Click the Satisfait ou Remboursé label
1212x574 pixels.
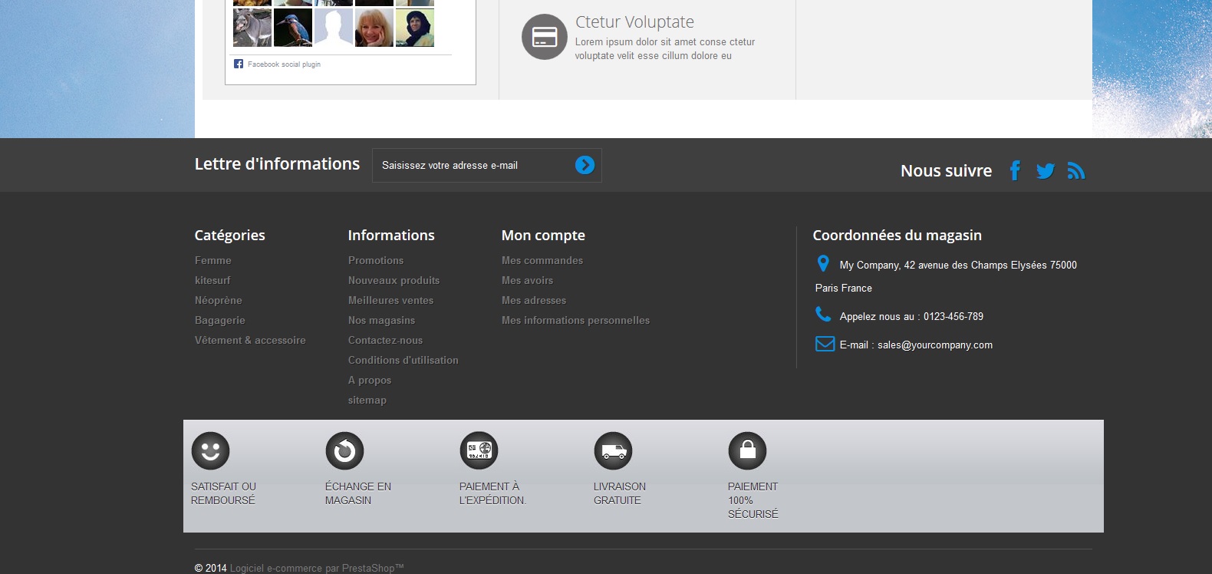[223, 493]
